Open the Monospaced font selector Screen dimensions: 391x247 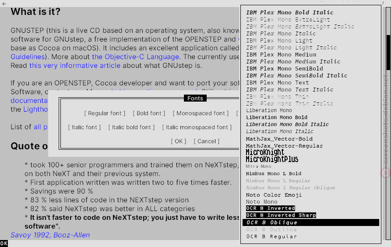(x=201, y=113)
